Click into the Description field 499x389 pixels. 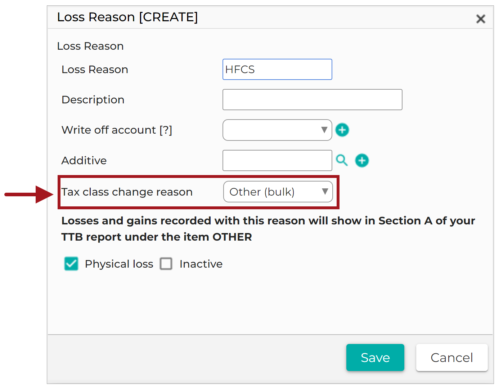pos(313,99)
